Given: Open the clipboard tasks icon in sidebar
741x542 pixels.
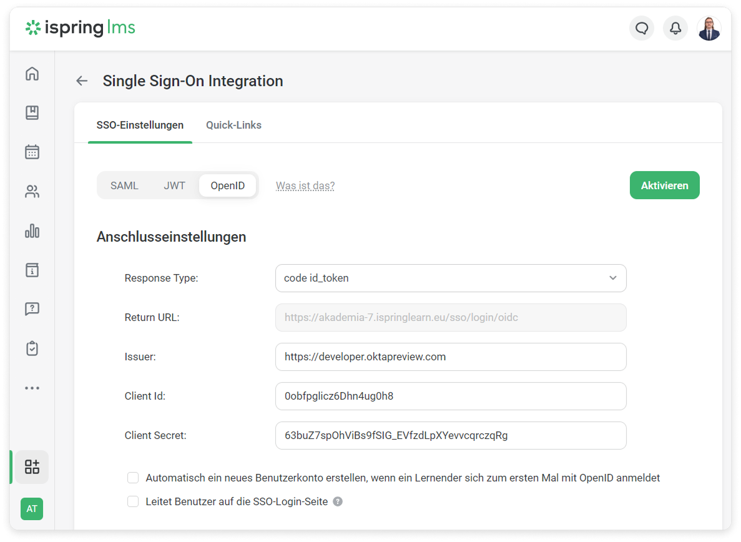Looking at the screenshot, I should [32, 348].
